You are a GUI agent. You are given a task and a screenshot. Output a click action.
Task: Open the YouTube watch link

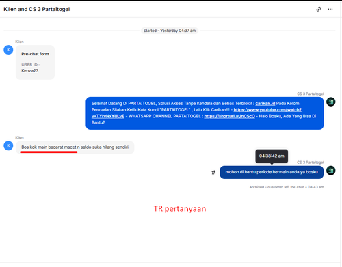pos(196,113)
